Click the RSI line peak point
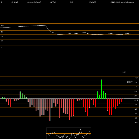 45,25
